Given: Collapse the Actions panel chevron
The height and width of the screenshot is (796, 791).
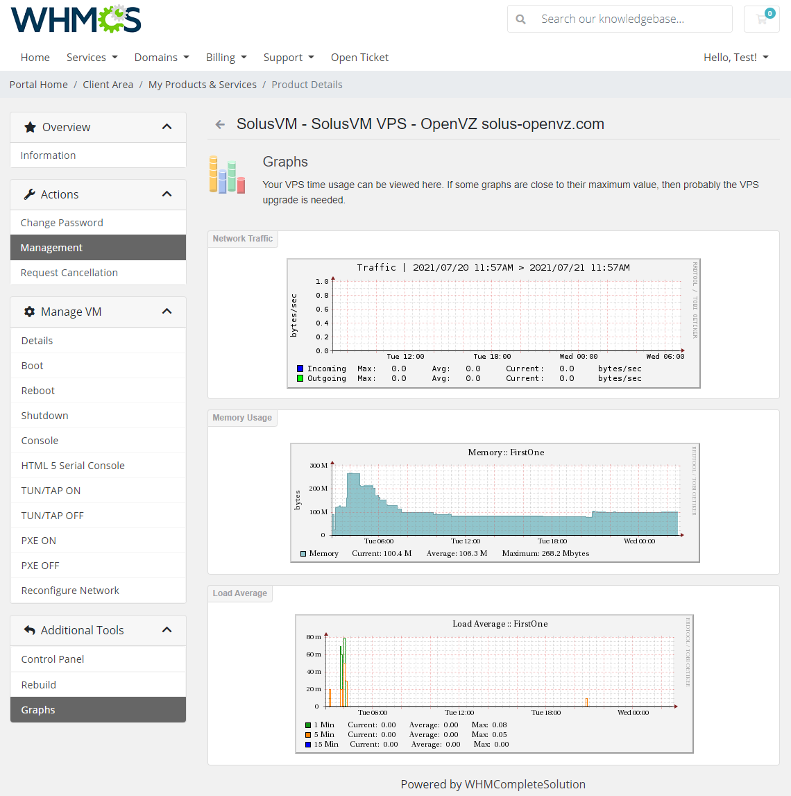Looking at the screenshot, I should [x=167, y=194].
